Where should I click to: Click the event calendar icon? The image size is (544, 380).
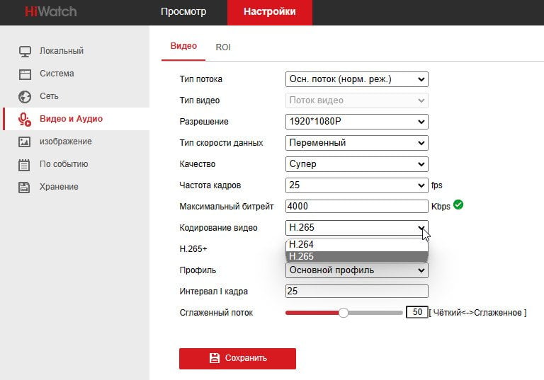24,165
